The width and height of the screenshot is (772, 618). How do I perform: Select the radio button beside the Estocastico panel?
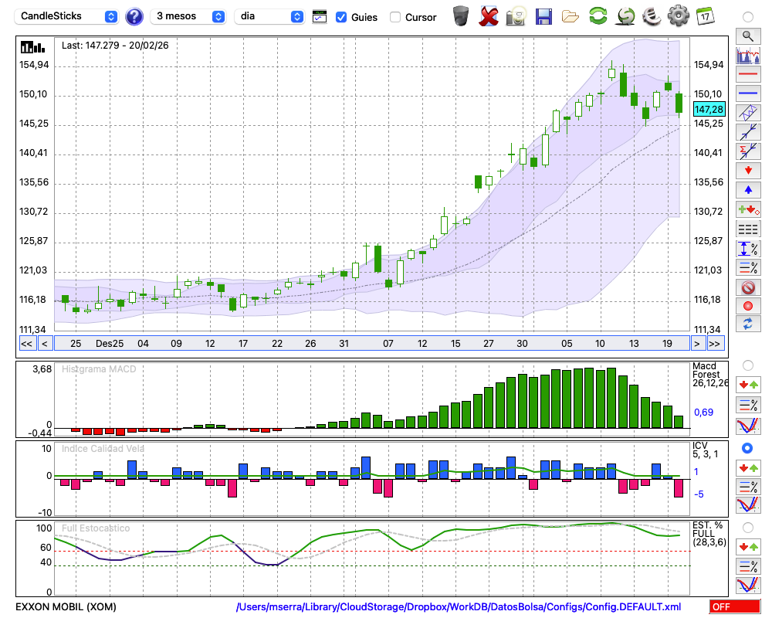747,528
